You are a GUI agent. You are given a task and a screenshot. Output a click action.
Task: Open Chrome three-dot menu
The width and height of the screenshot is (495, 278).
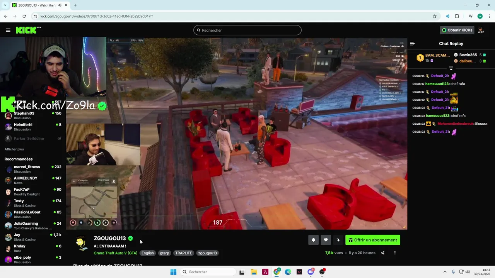coord(489,16)
